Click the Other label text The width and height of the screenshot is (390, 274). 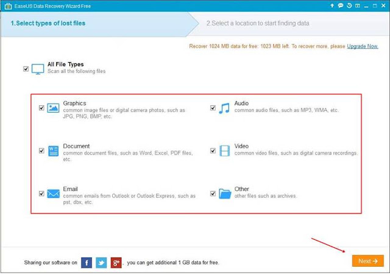click(241, 189)
